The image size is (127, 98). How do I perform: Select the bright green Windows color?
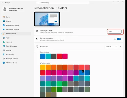[59, 84]
